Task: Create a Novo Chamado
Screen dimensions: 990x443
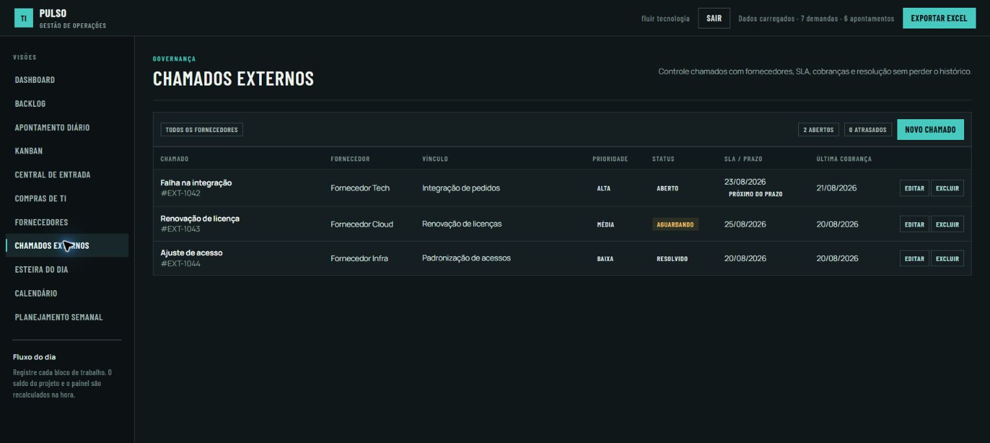Action: coord(930,130)
